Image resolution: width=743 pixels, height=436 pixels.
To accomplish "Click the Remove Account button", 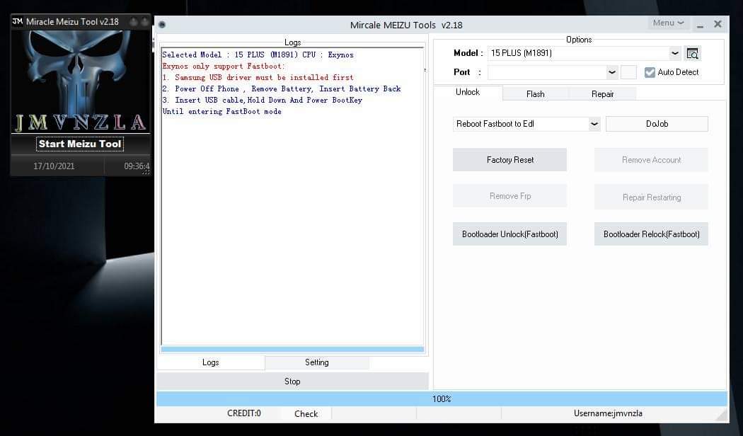I will (651, 160).
